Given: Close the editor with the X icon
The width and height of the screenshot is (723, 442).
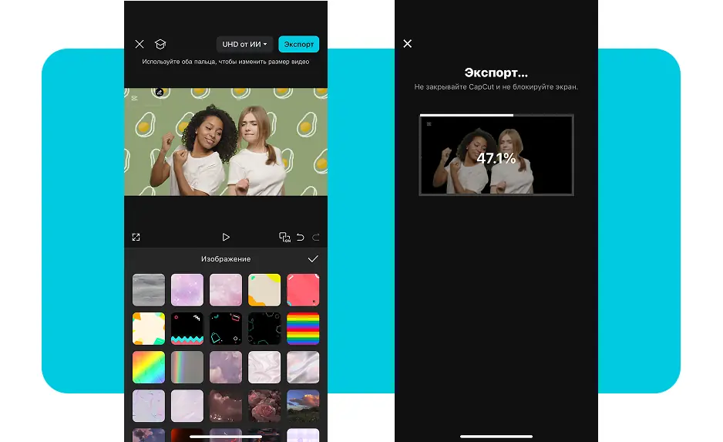Looking at the screenshot, I should [140, 44].
